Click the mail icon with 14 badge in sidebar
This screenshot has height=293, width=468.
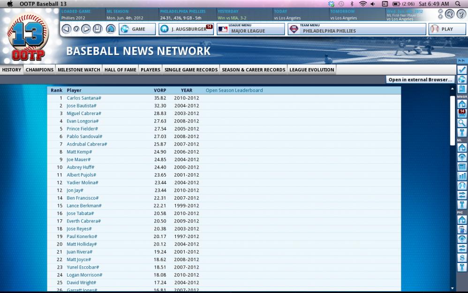tap(462, 113)
